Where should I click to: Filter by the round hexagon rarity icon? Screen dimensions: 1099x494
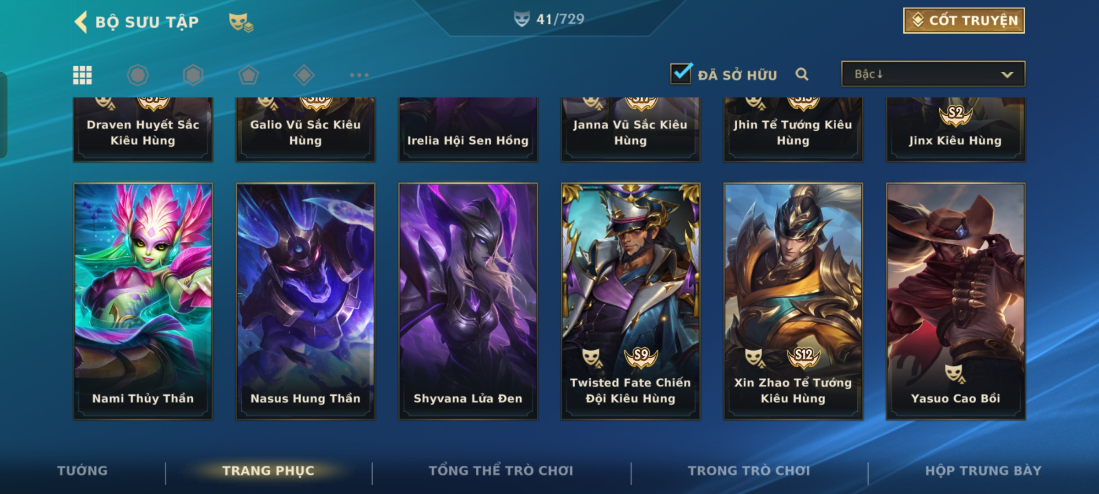point(138,75)
